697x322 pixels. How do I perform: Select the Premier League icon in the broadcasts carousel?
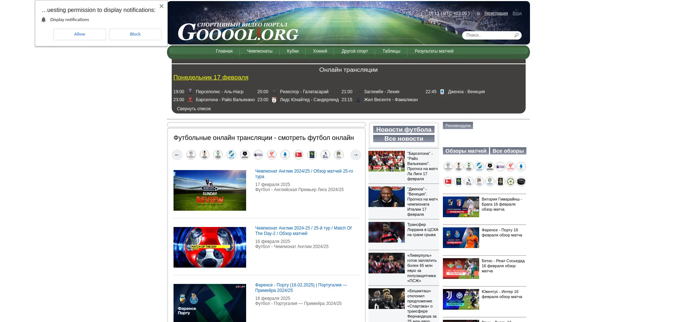258,155
